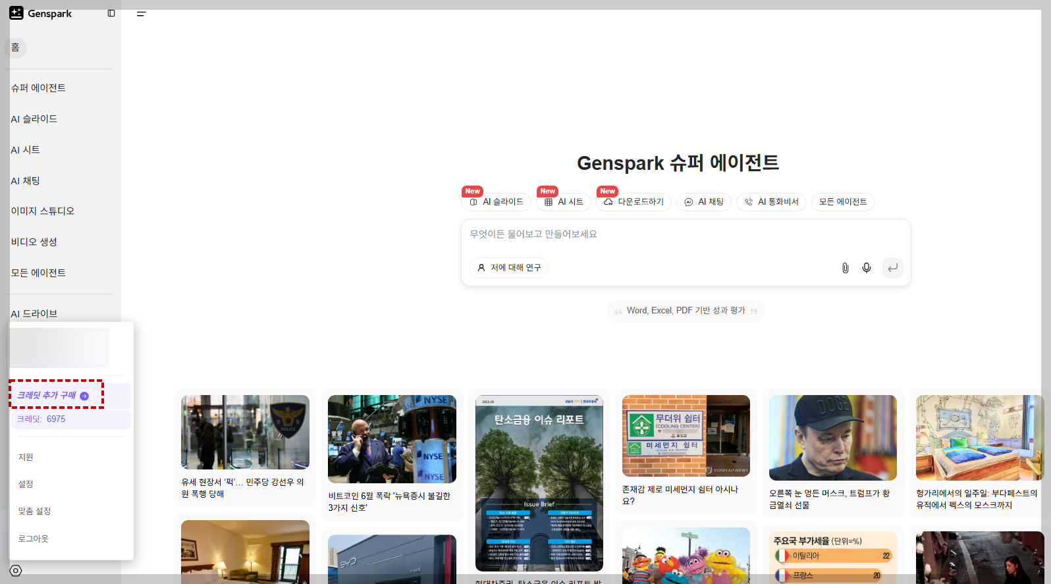The width and height of the screenshot is (1051, 584).
Task: Open the Musk black-eye news thumbnail
Action: click(x=833, y=438)
